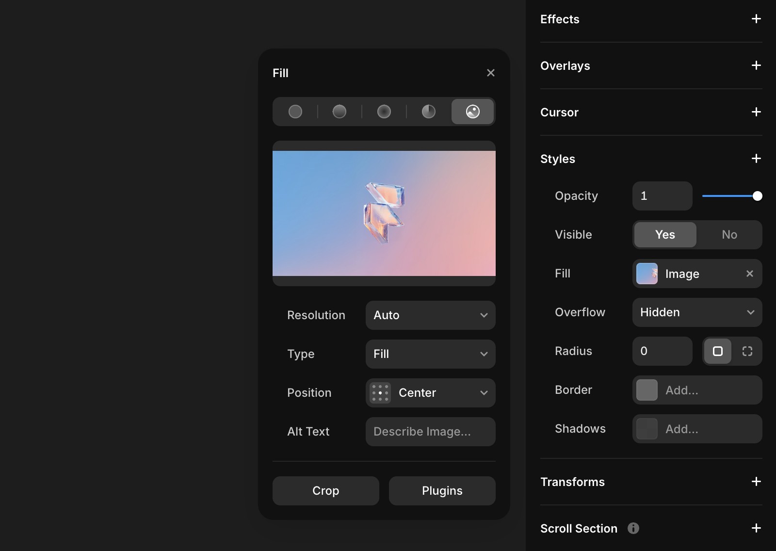The image size is (776, 551).
Task: Close the Fill popup
Action: point(491,73)
